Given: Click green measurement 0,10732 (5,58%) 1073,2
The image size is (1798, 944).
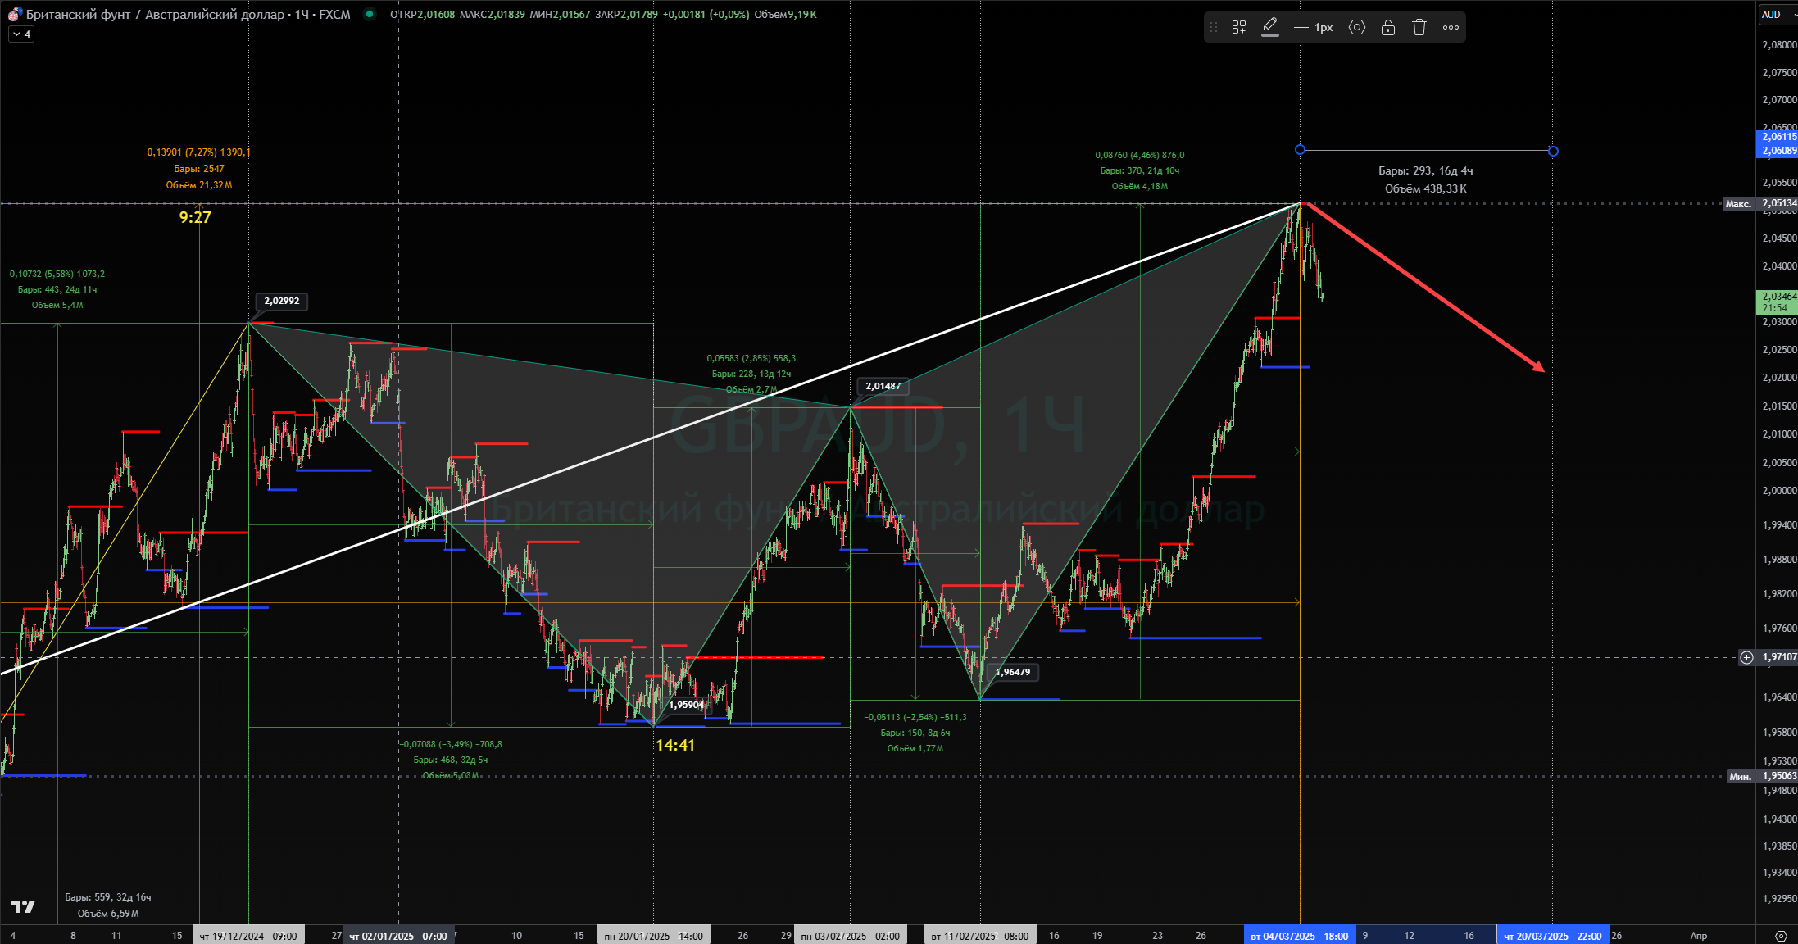Looking at the screenshot, I should pos(57,274).
